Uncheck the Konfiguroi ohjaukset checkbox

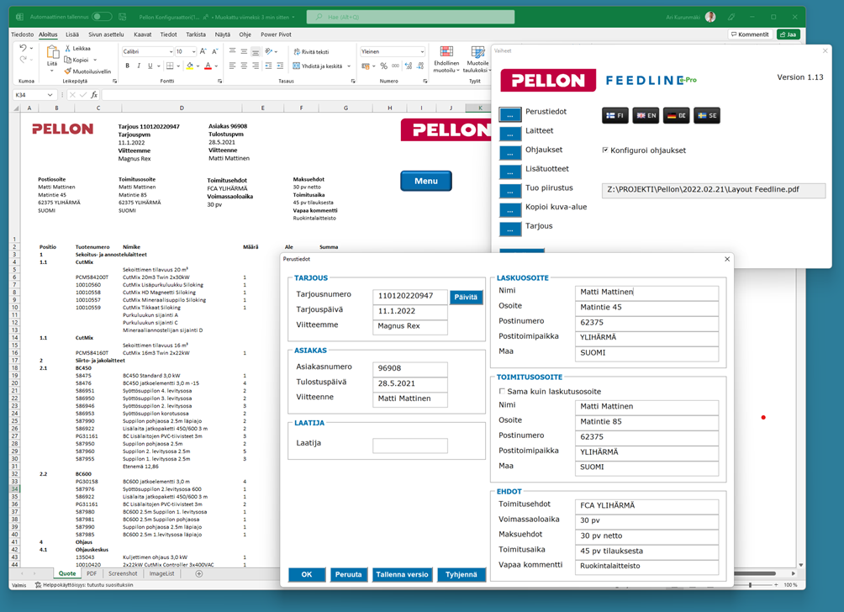tap(605, 150)
